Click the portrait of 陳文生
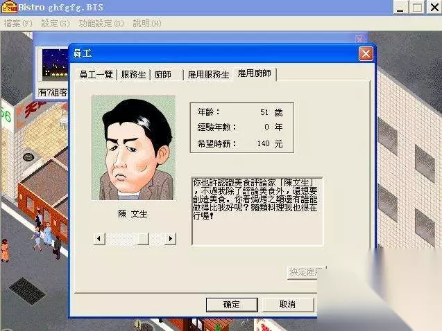This screenshot has width=442, height=331. [x=134, y=148]
